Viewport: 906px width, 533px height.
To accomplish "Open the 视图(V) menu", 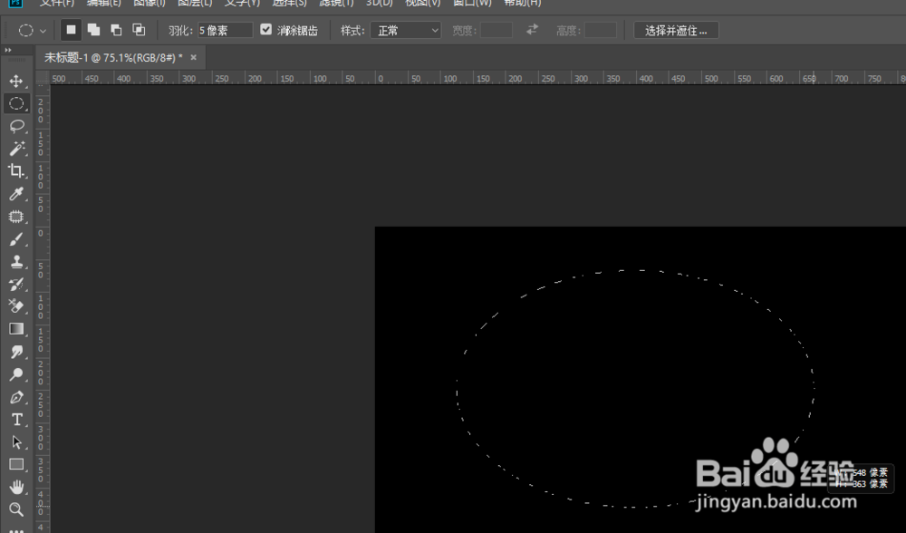I will (x=423, y=3).
